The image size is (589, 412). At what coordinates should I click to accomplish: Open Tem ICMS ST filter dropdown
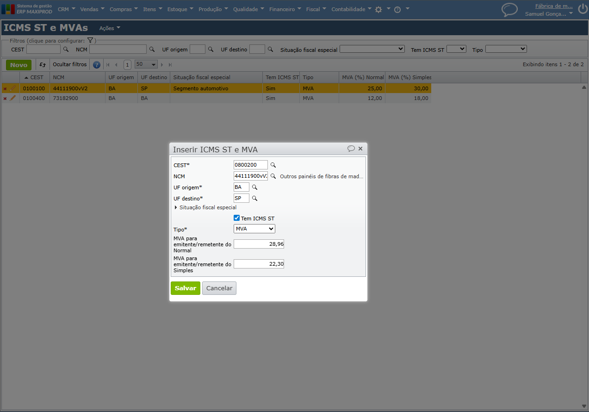click(456, 49)
